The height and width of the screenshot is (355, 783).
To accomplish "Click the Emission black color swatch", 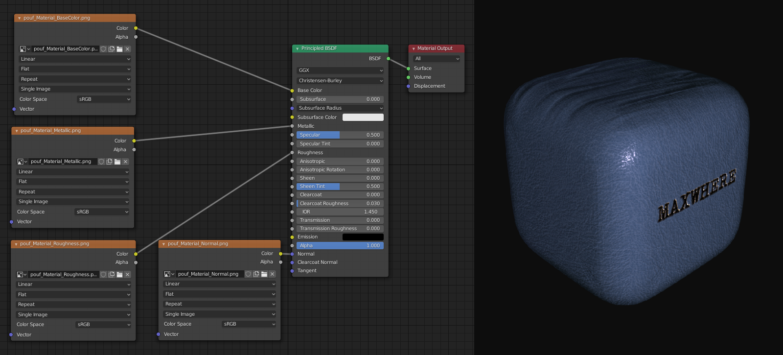I will [363, 237].
